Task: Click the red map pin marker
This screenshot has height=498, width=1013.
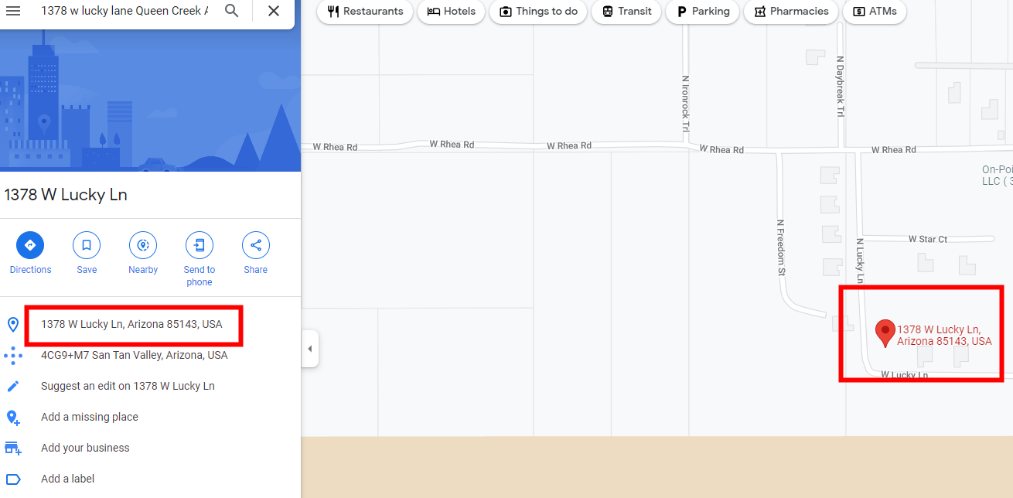Action: [885, 333]
